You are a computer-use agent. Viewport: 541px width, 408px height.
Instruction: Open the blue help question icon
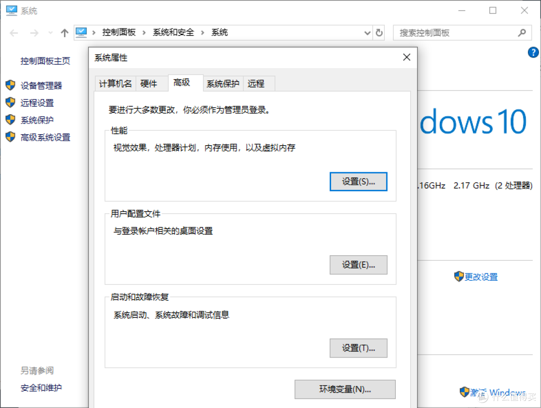533,53
